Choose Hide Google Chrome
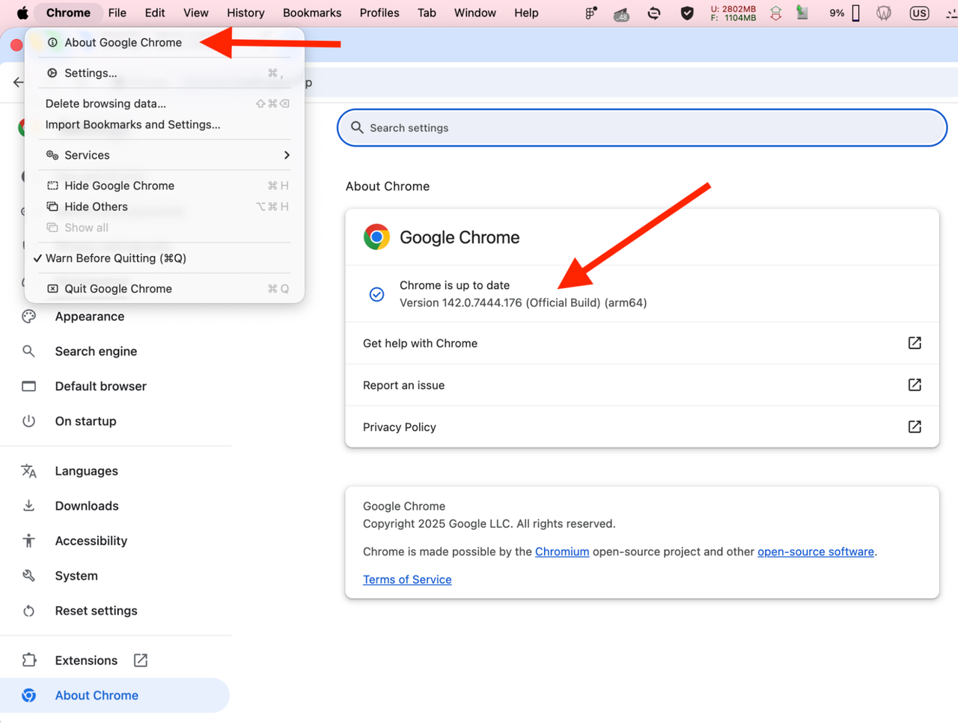 [164, 186]
